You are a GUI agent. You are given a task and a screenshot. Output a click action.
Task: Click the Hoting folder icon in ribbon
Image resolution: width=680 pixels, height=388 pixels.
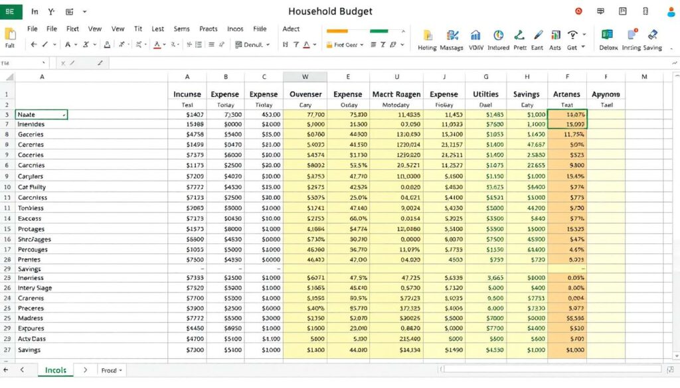point(428,36)
